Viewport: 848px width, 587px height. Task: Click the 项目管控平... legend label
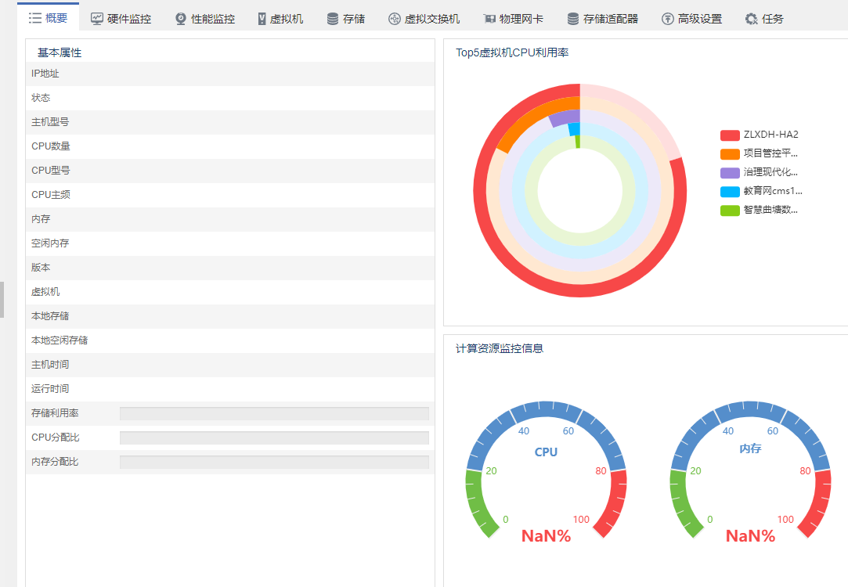click(770, 153)
